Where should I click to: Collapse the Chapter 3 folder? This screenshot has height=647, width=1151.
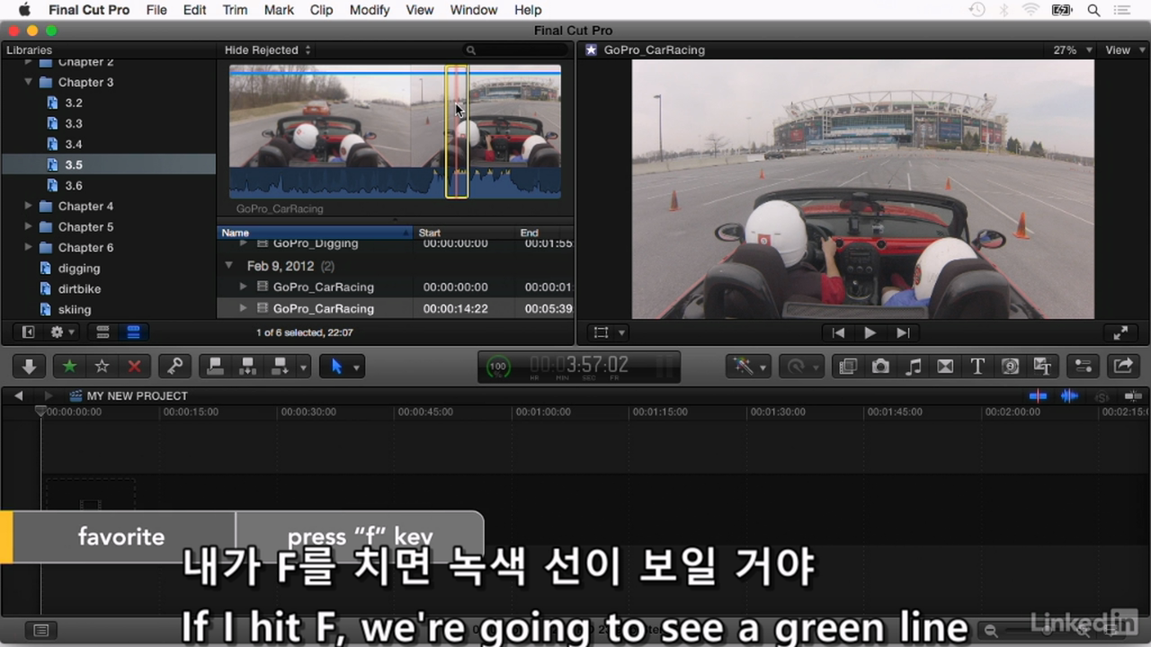point(29,82)
